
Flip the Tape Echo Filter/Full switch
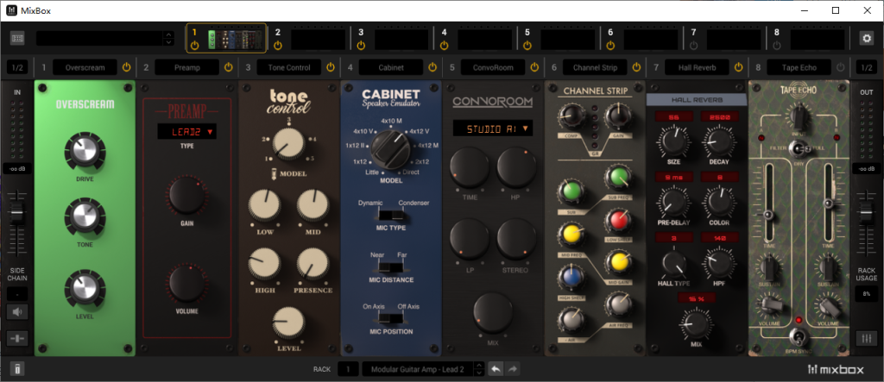pos(799,147)
